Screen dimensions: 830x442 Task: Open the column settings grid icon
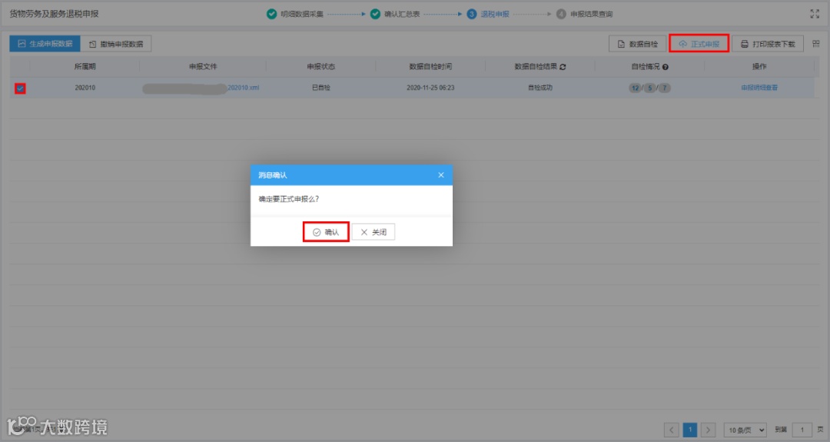815,44
